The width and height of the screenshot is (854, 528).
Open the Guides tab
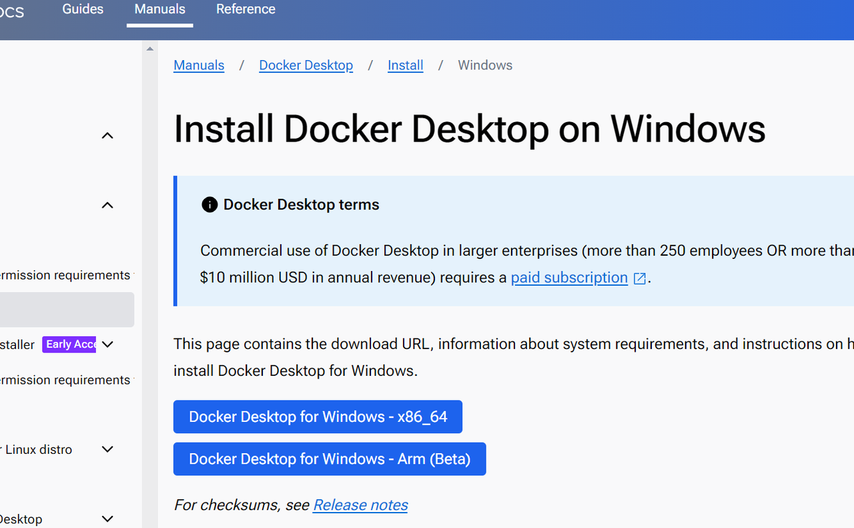pos(83,9)
